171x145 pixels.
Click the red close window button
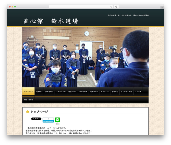pos(10,7)
